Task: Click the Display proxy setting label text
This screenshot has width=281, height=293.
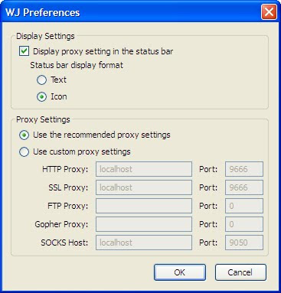Action: click(103, 51)
